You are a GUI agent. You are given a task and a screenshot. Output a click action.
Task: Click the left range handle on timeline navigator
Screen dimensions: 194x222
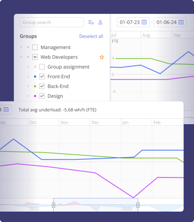[53, 205]
